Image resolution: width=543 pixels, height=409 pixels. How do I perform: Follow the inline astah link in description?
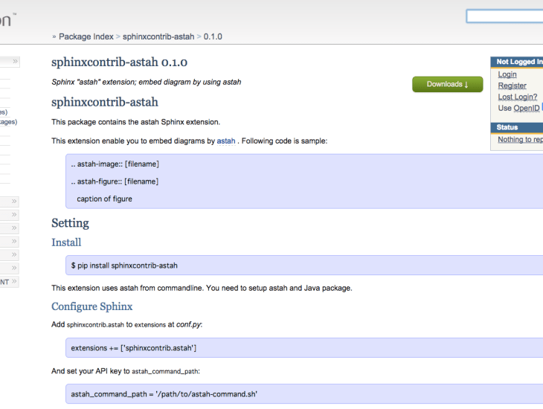226,141
